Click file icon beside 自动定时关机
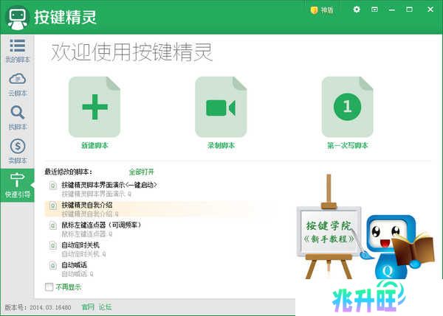This screenshot has width=443, height=316. [x=53, y=245]
